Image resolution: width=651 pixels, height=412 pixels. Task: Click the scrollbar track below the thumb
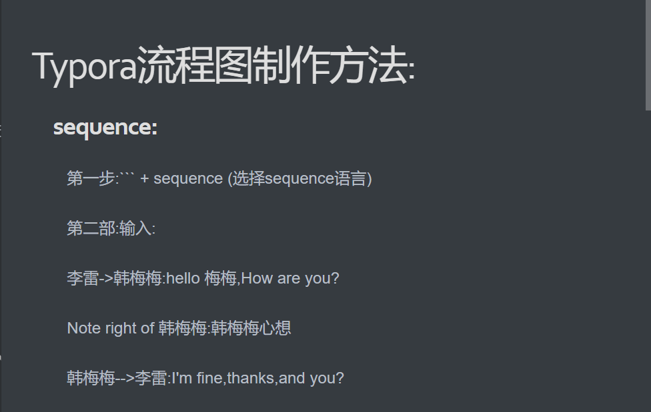pyautogui.click(x=648, y=261)
